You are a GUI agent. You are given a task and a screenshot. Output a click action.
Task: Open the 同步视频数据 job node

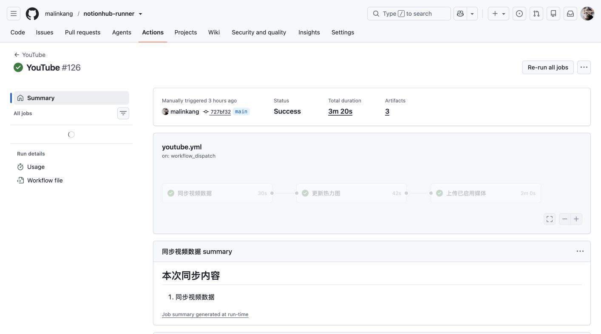(217, 193)
